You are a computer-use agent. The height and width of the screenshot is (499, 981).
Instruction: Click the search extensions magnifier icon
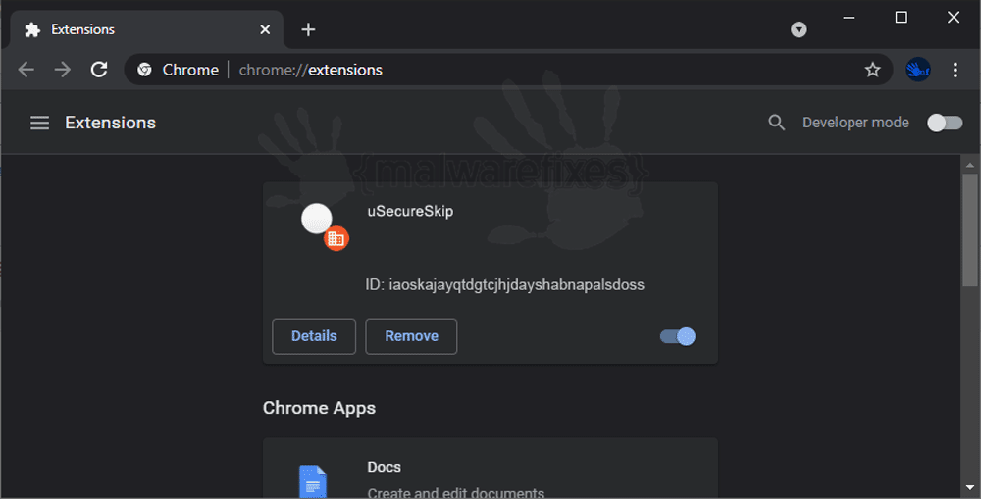pyautogui.click(x=776, y=123)
